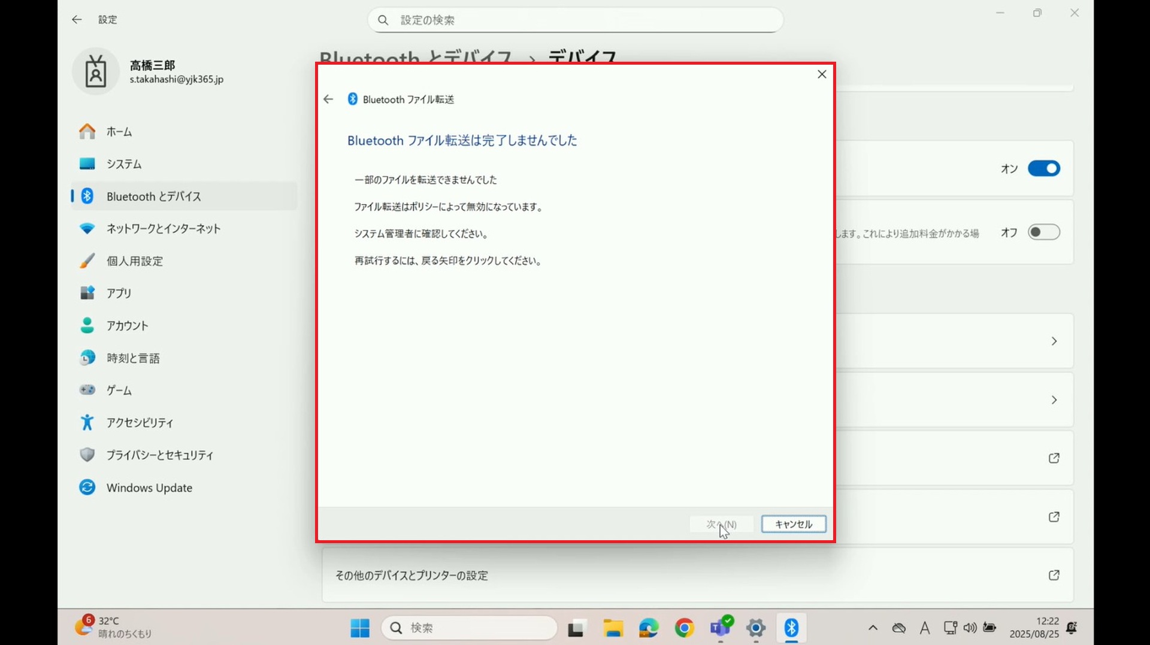Image resolution: width=1150 pixels, height=645 pixels.
Task: Open ホーム in settings sidebar
Action: tap(119, 132)
